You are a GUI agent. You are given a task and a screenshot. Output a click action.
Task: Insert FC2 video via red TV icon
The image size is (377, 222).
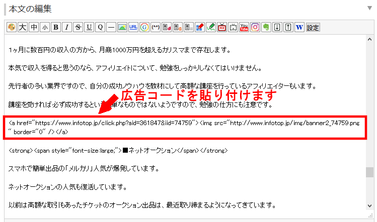(221, 27)
